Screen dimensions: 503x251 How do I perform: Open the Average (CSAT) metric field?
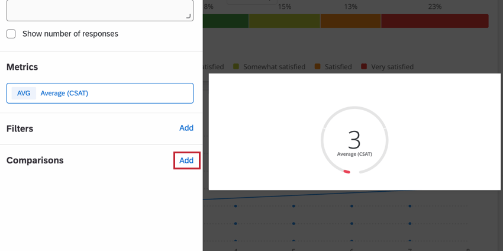tap(100, 94)
